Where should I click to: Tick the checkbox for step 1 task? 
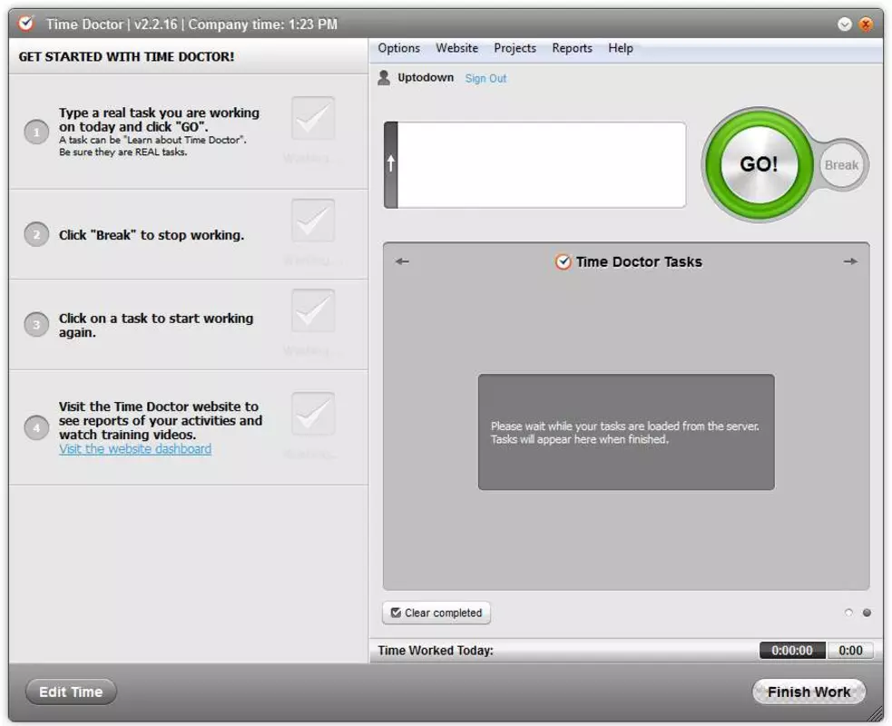tap(313, 118)
